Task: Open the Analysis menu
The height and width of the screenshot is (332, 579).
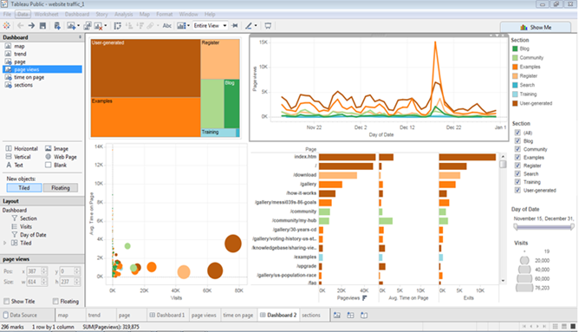Action: click(123, 14)
